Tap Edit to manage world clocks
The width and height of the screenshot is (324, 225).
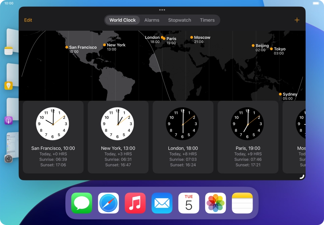[28, 20]
